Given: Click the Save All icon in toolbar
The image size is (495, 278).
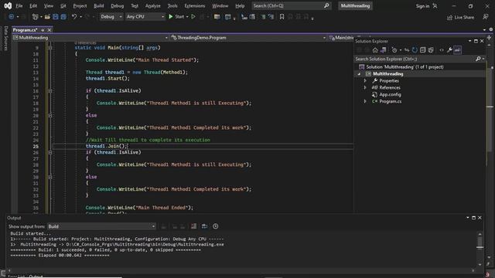Looking at the screenshot, I should 63,17.
